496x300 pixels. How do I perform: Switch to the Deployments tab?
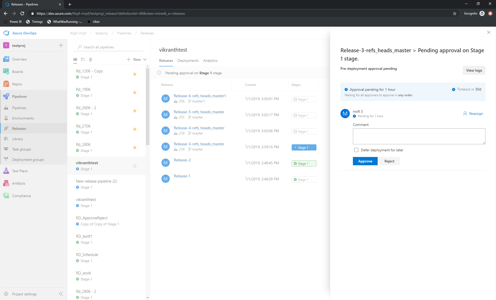coord(188,60)
